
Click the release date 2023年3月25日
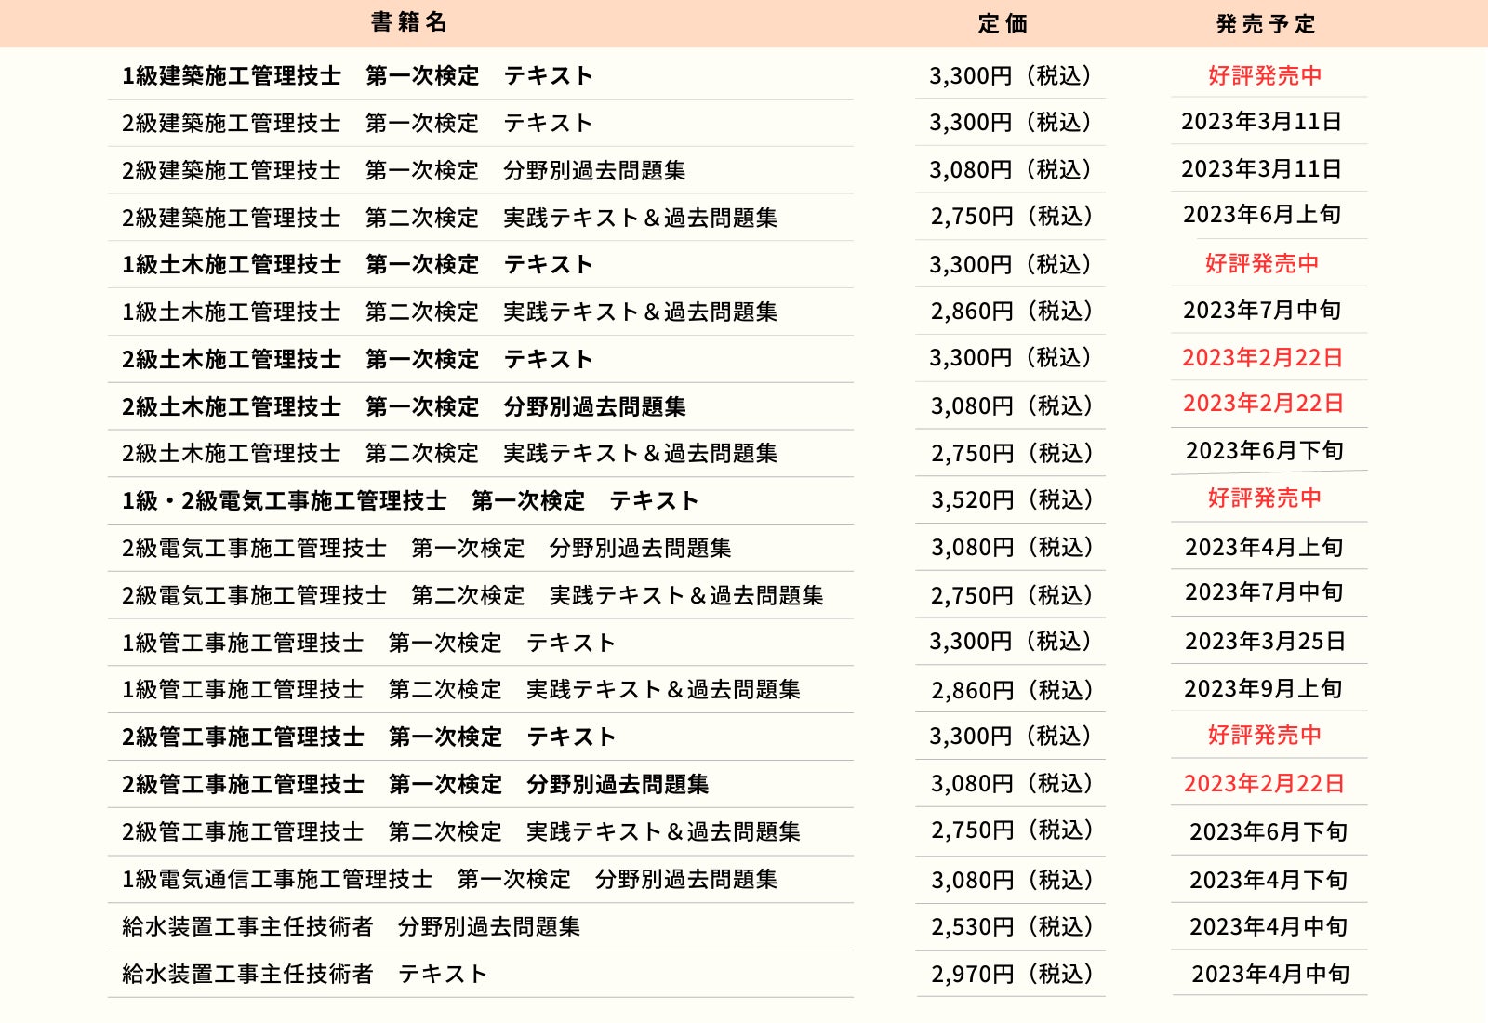pos(1265,641)
